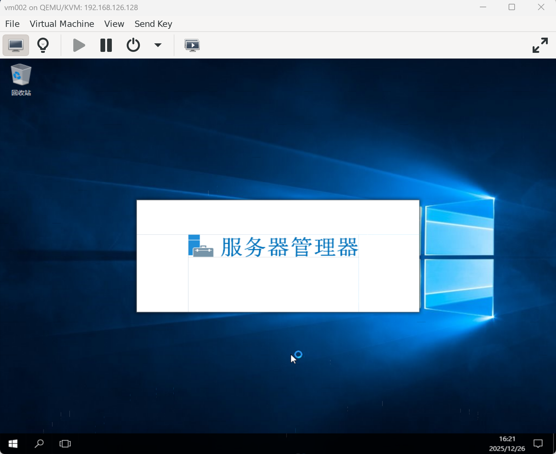
Task: Resume the VM with the play icon
Action: (78, 45)
